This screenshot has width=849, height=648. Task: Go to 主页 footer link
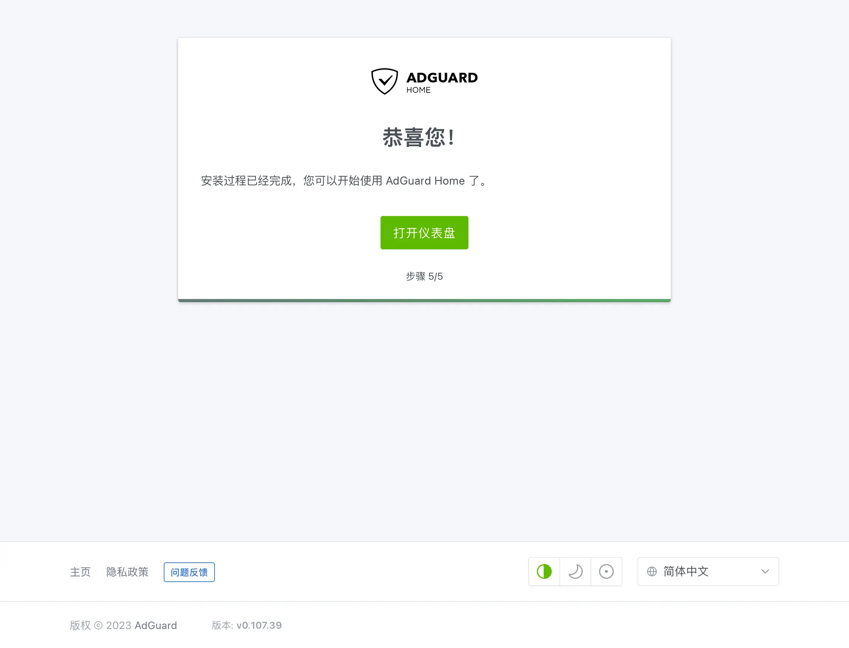[x=80, y=571]
